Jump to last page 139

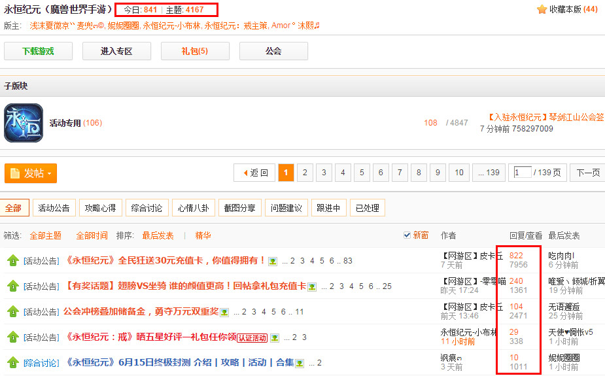click(x=489, y=173)
